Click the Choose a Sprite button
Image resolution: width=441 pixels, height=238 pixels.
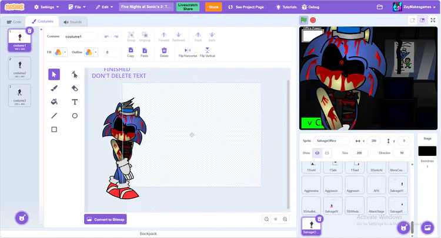point(403,227)
